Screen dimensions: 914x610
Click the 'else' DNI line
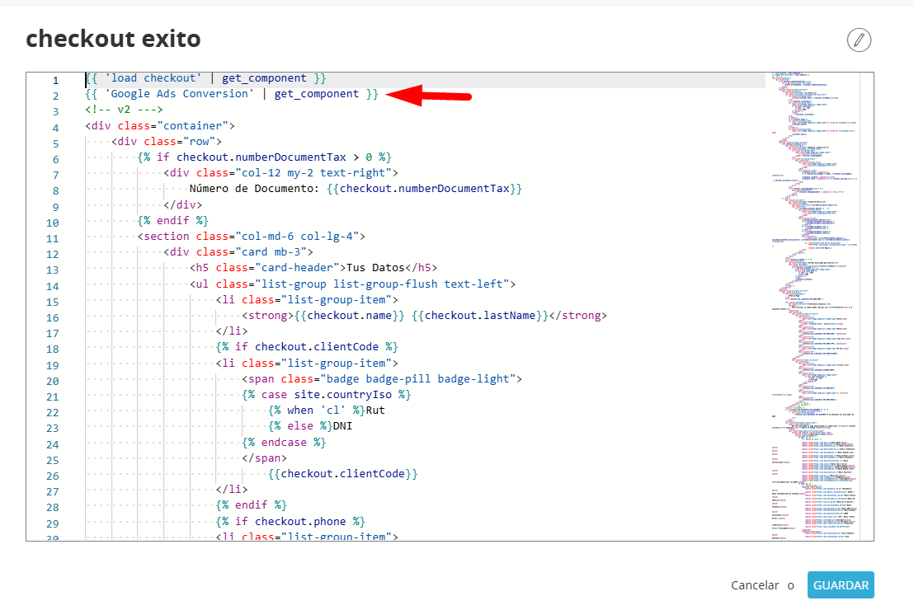coord(310,426)
